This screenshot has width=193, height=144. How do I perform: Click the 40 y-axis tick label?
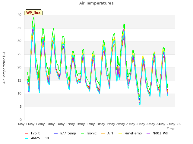point(19,15)
